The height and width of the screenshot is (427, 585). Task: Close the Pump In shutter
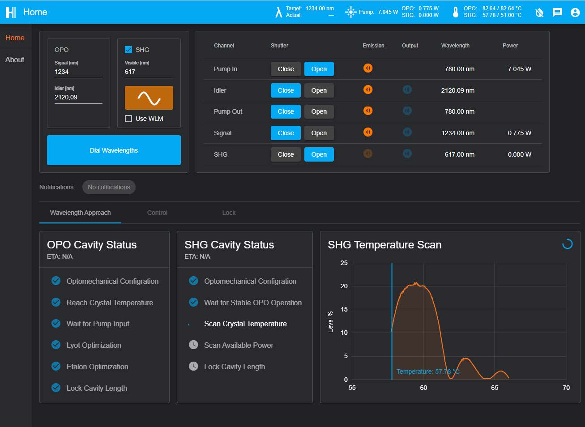(286, 69)
